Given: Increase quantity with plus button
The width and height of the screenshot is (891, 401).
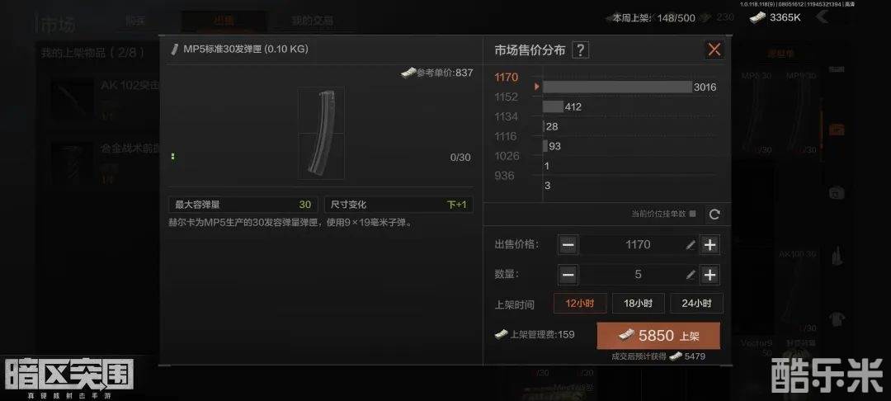Looking at the screenshot, I should (709, 275).
